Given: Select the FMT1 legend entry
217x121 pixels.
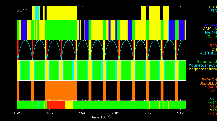Looking at the screenshot, I should point(212,99).
